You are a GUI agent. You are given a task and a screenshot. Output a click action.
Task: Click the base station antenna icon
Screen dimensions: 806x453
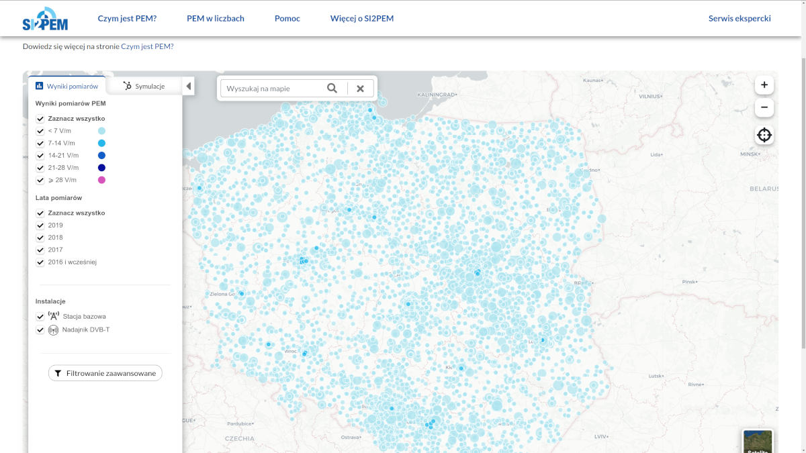(x=54, y=316)
